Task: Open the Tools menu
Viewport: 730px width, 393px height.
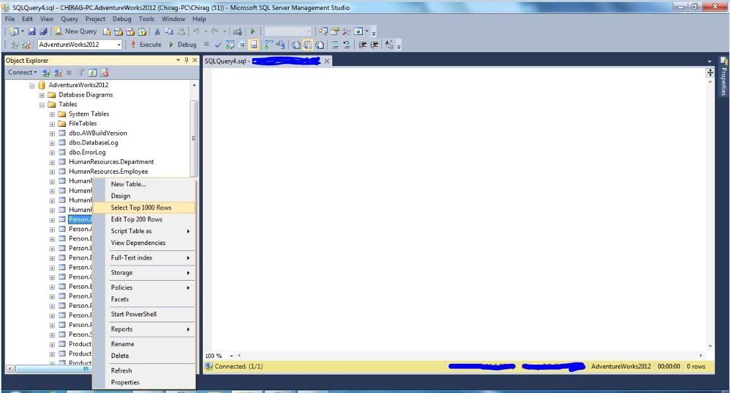Action: coord(146,19)
